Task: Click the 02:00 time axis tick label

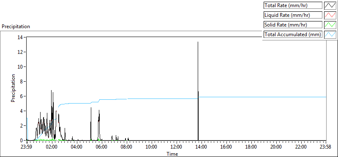Action: tap(52, 147)
